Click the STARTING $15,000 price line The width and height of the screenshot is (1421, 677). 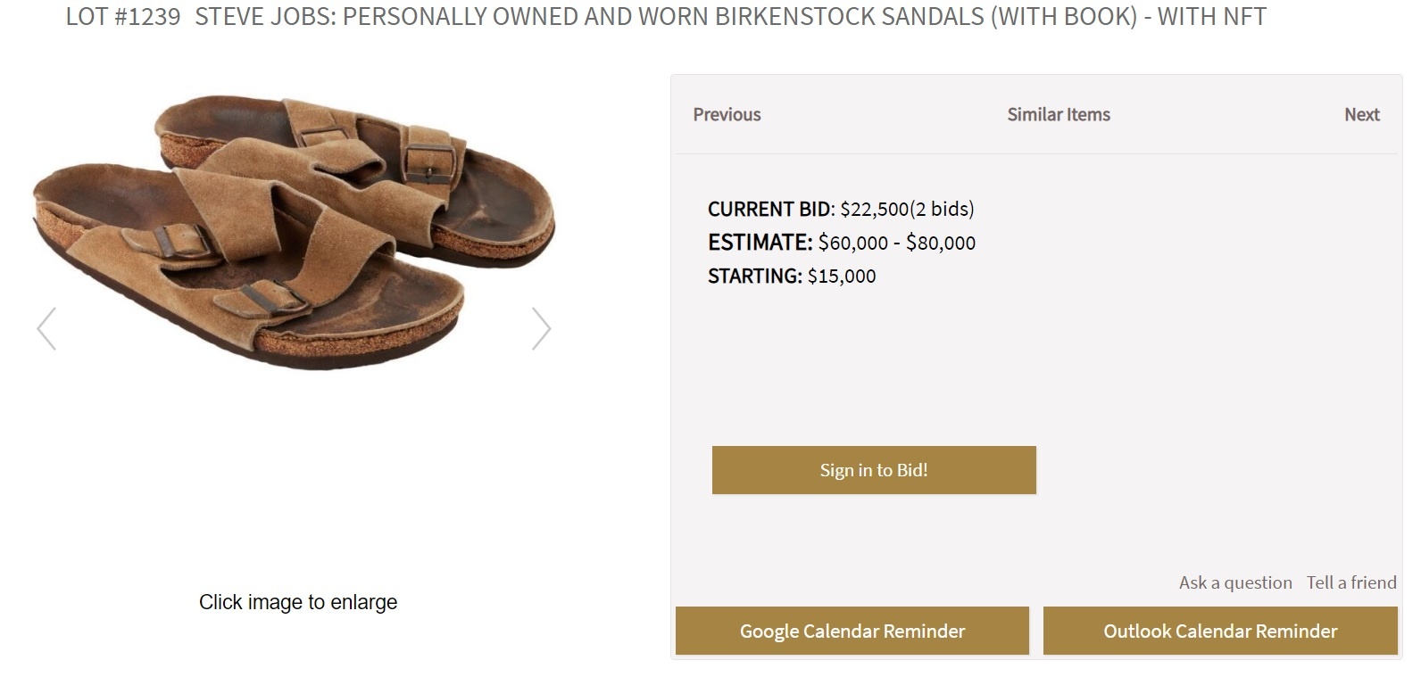coord(791,276)
